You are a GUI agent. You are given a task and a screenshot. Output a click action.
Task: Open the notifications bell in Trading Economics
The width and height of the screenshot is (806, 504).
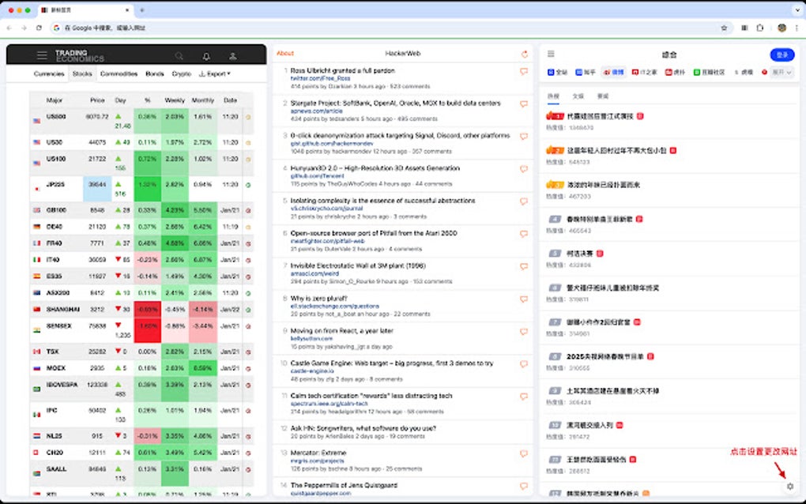click(206, 56)
